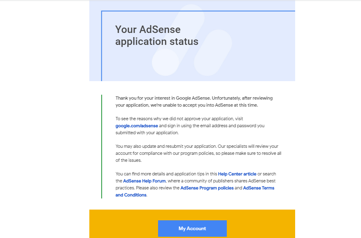Image resolution: width=361 pixels, height=238 pixels.
Task: Click the blue My Account button
Action: point(192,229)
